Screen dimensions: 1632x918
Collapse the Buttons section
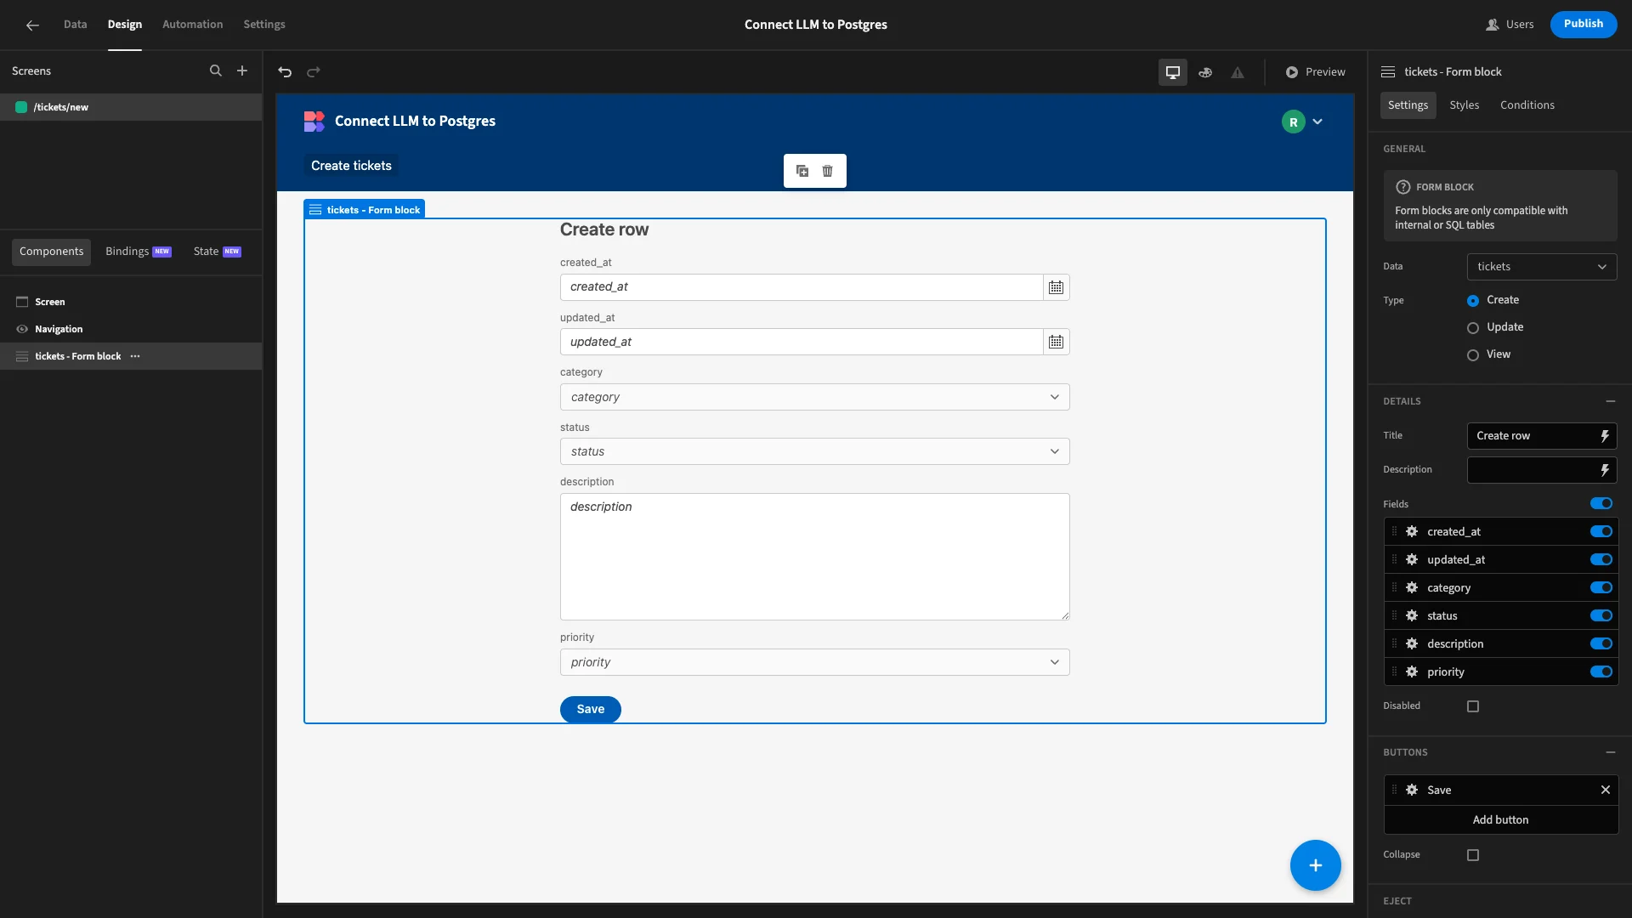point(1610,752)
